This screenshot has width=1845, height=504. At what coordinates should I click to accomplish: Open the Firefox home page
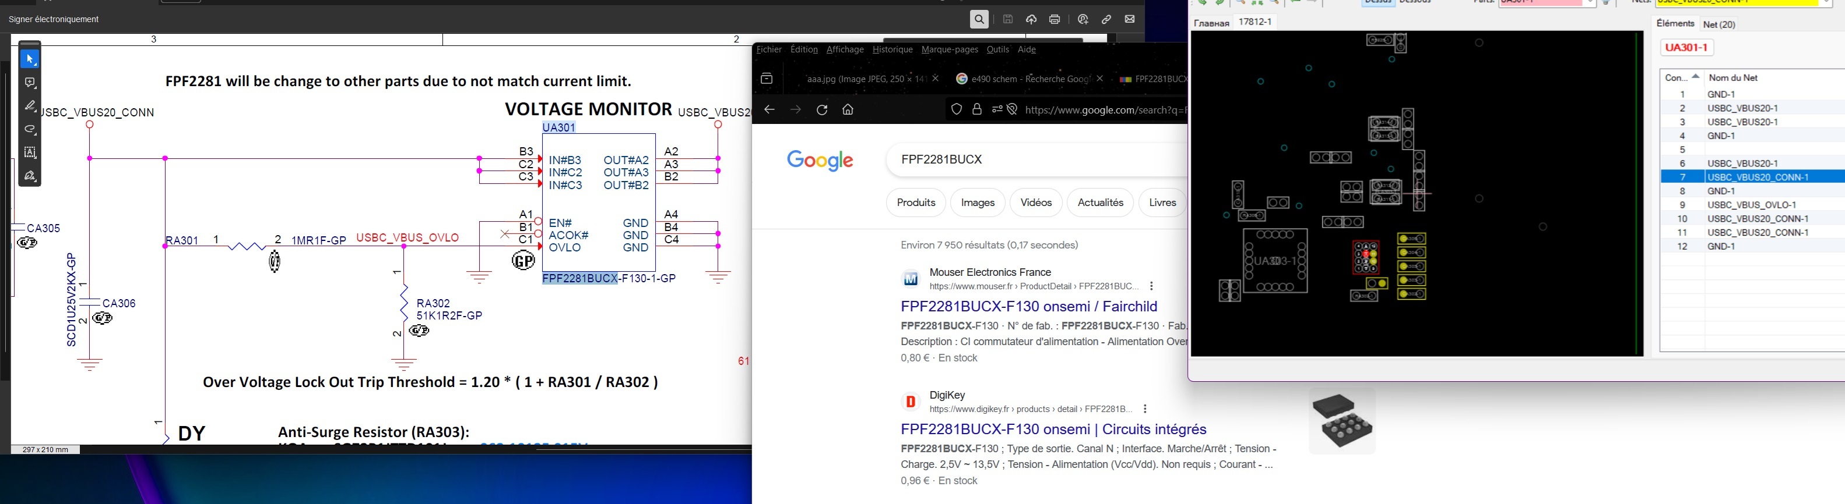pyautogui.click(x=848, y=109)
